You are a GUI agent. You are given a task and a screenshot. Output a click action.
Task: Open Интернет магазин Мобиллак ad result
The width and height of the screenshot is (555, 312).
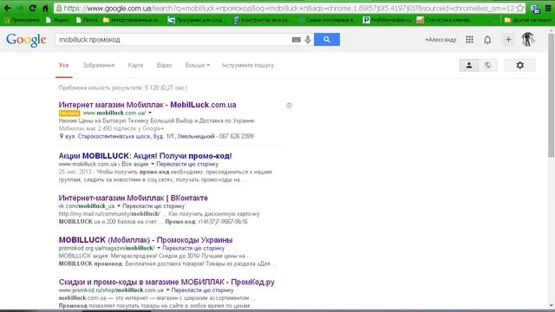(147, 105)
